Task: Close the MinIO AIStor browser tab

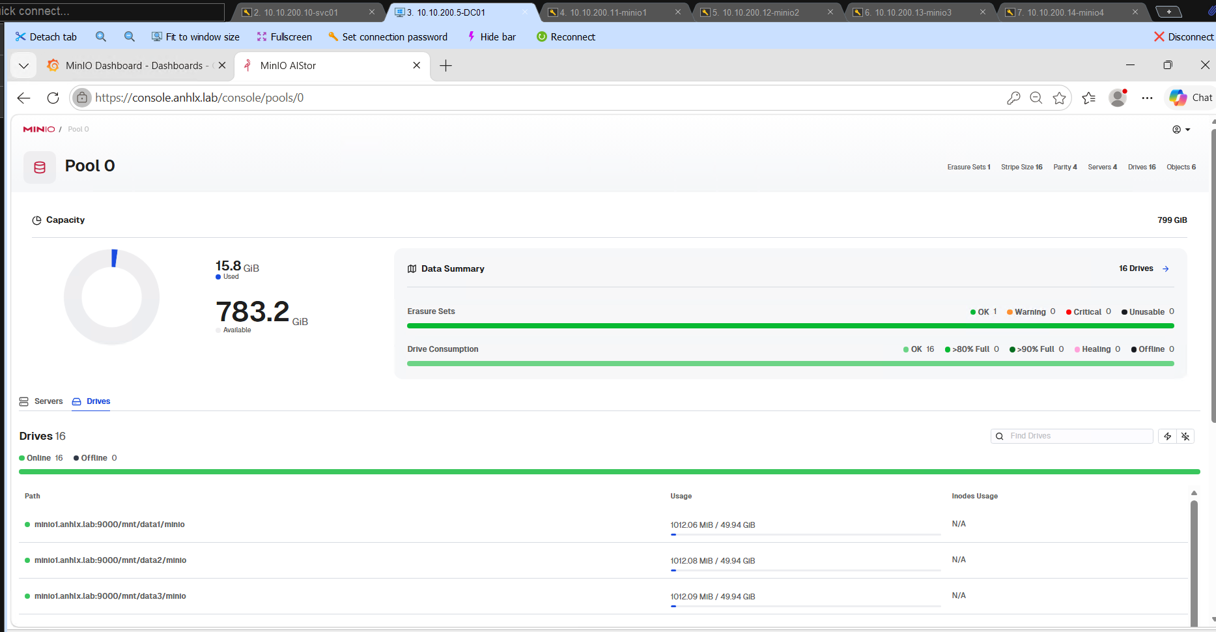Action: [417, 65]
